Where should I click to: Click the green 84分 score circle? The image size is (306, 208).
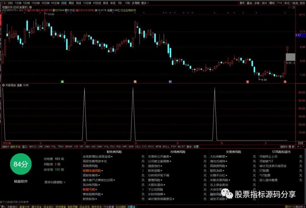tap(21, 164)
